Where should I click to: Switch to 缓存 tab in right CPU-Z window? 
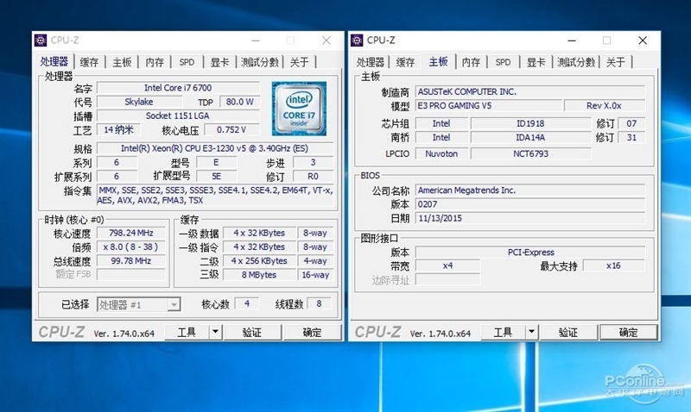(x=405, y=62)
